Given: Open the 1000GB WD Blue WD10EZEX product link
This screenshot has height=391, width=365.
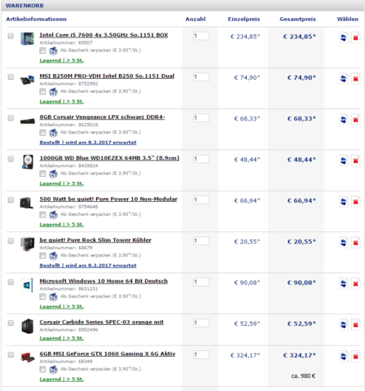Looking at the screenshot, I should (x=109, y=158).
